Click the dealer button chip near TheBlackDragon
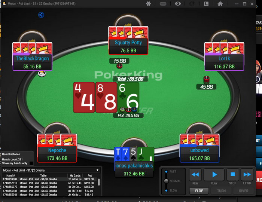The width and height of the screenshot is (262, 202). point(42,73)
